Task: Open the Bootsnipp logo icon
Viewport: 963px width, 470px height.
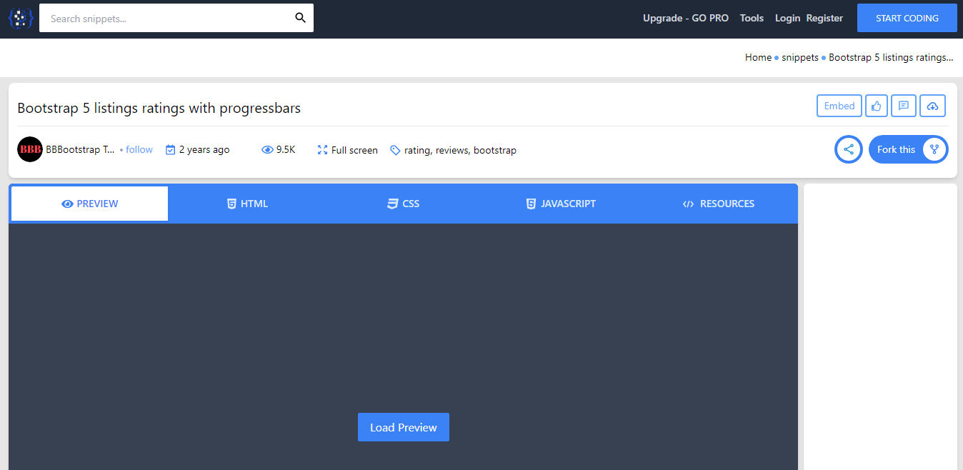Action: click(x=19, y=18)
